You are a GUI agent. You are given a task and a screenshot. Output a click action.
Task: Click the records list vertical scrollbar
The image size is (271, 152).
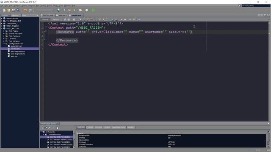[74, 139]
